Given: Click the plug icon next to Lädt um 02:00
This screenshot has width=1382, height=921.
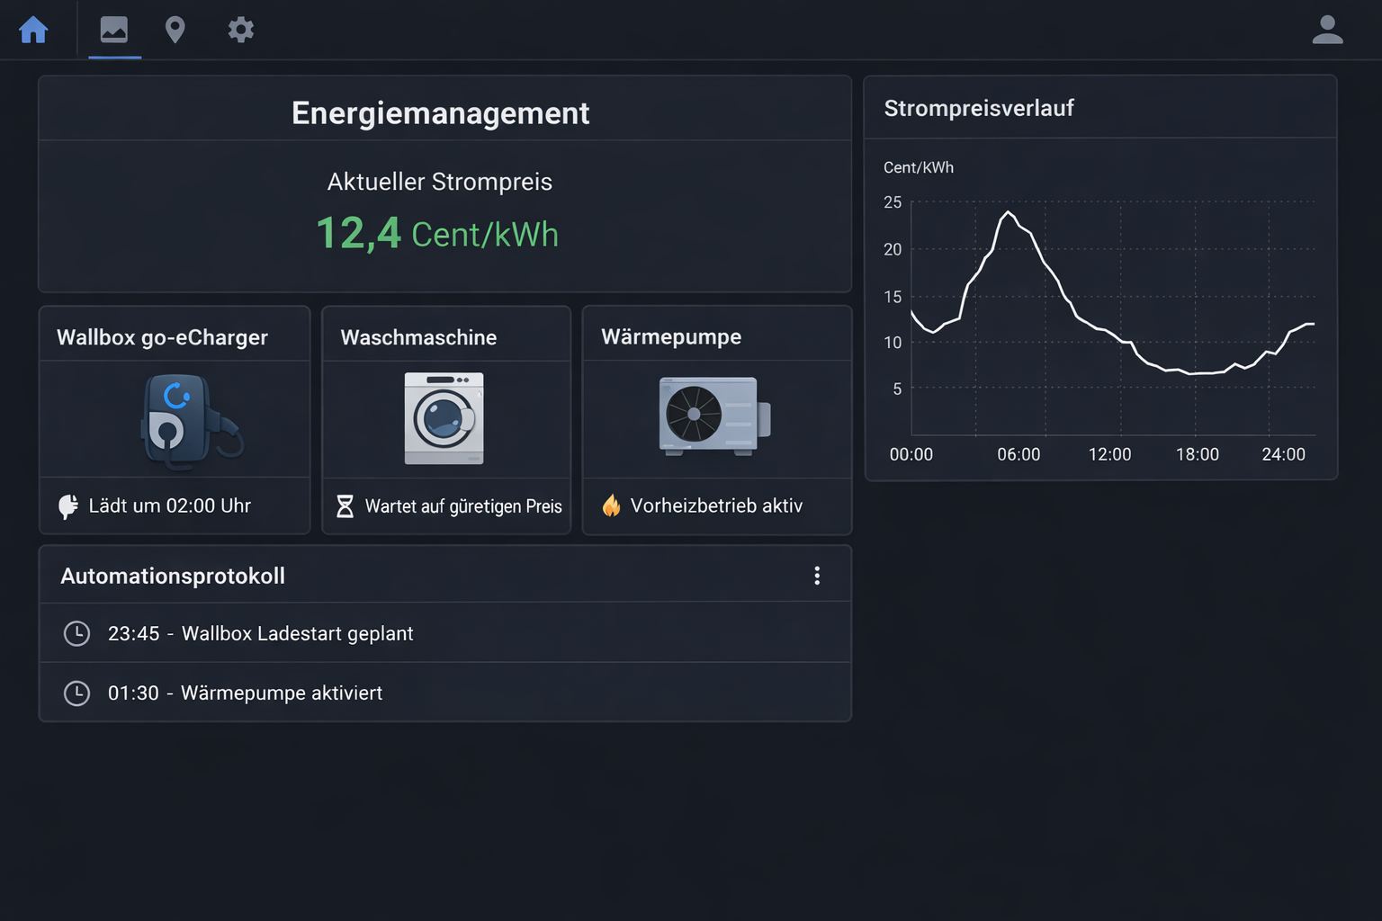Looking at the screenshot, I should pyautogui.click(x=69, y=505).
